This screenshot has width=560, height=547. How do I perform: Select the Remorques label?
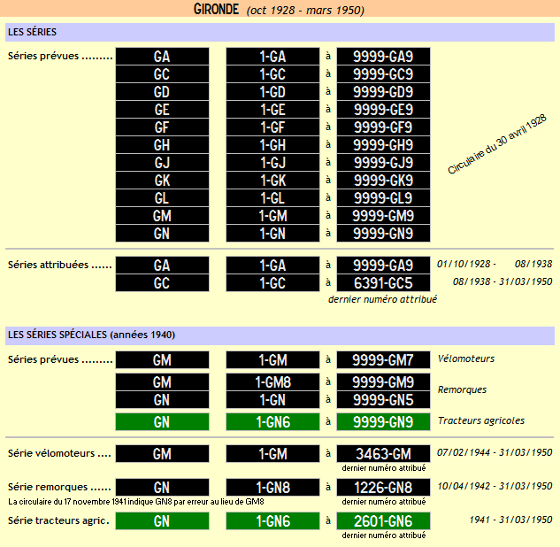pos(462,389)
